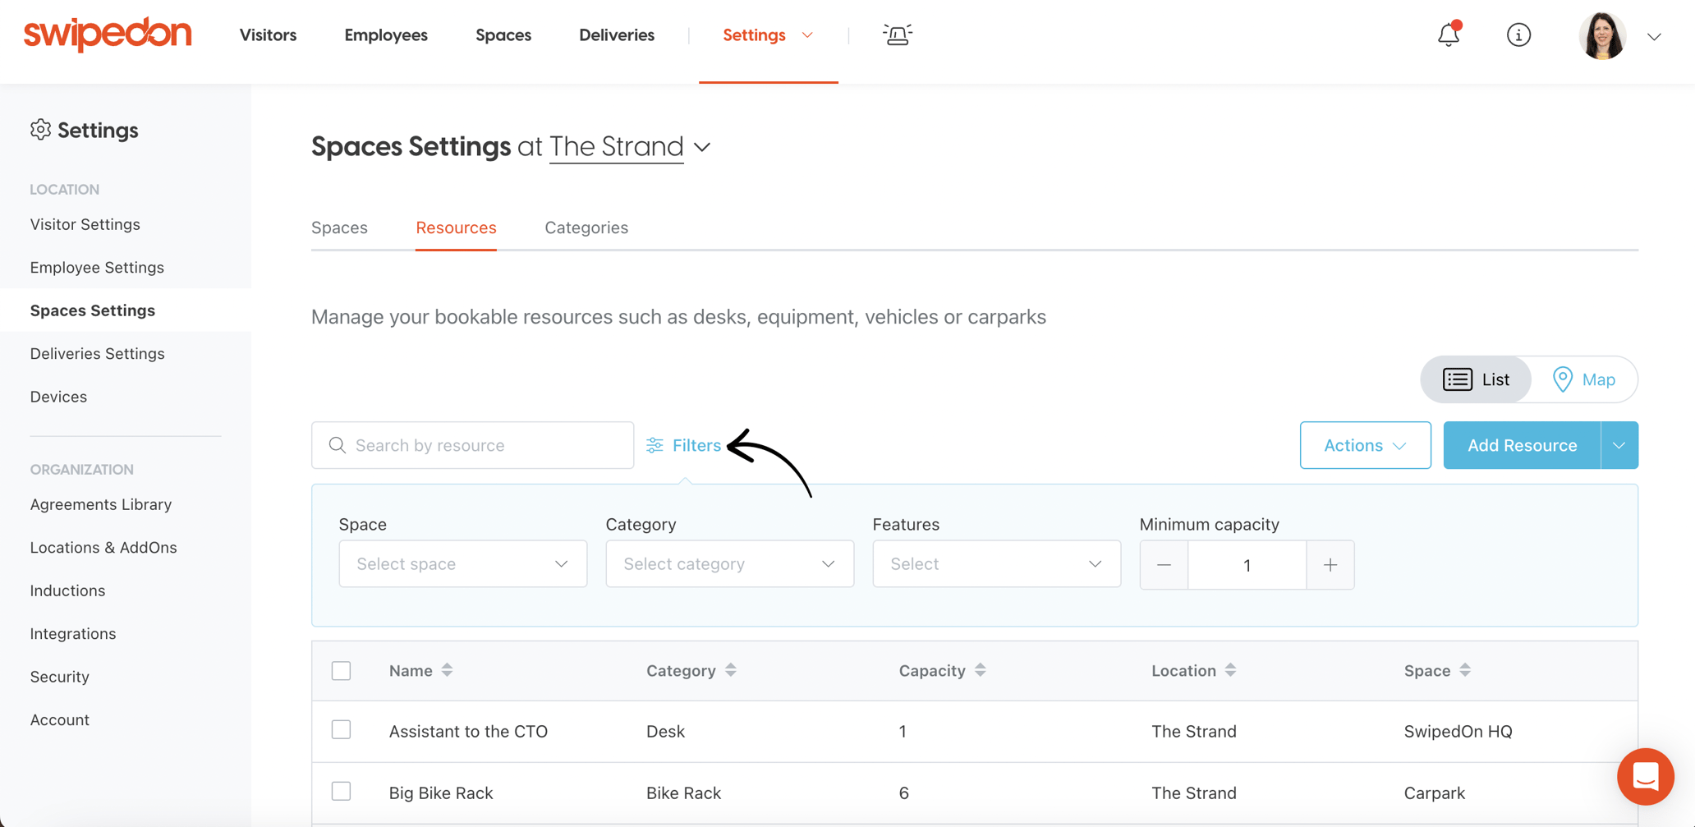1695x827 pixels.
Task: Open the Select space dropdown
Action: click(462, 564)
